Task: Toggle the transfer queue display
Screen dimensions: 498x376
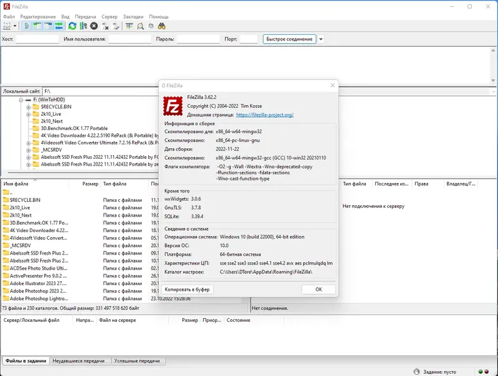Action: tap(59, 26)
